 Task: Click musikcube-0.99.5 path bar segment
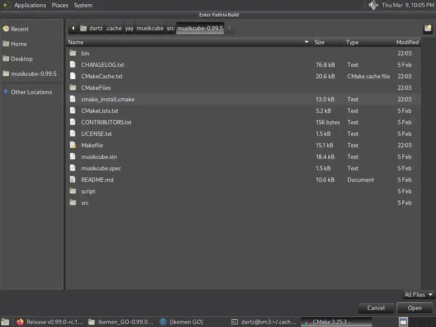pos(200,28)
